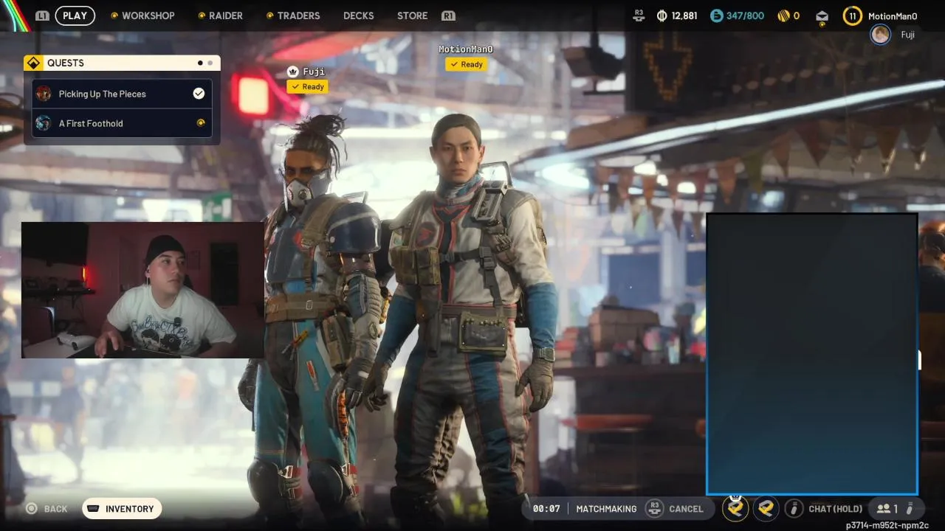
Task: Click the Fuji name label above character
Action: tap(314, 72)
